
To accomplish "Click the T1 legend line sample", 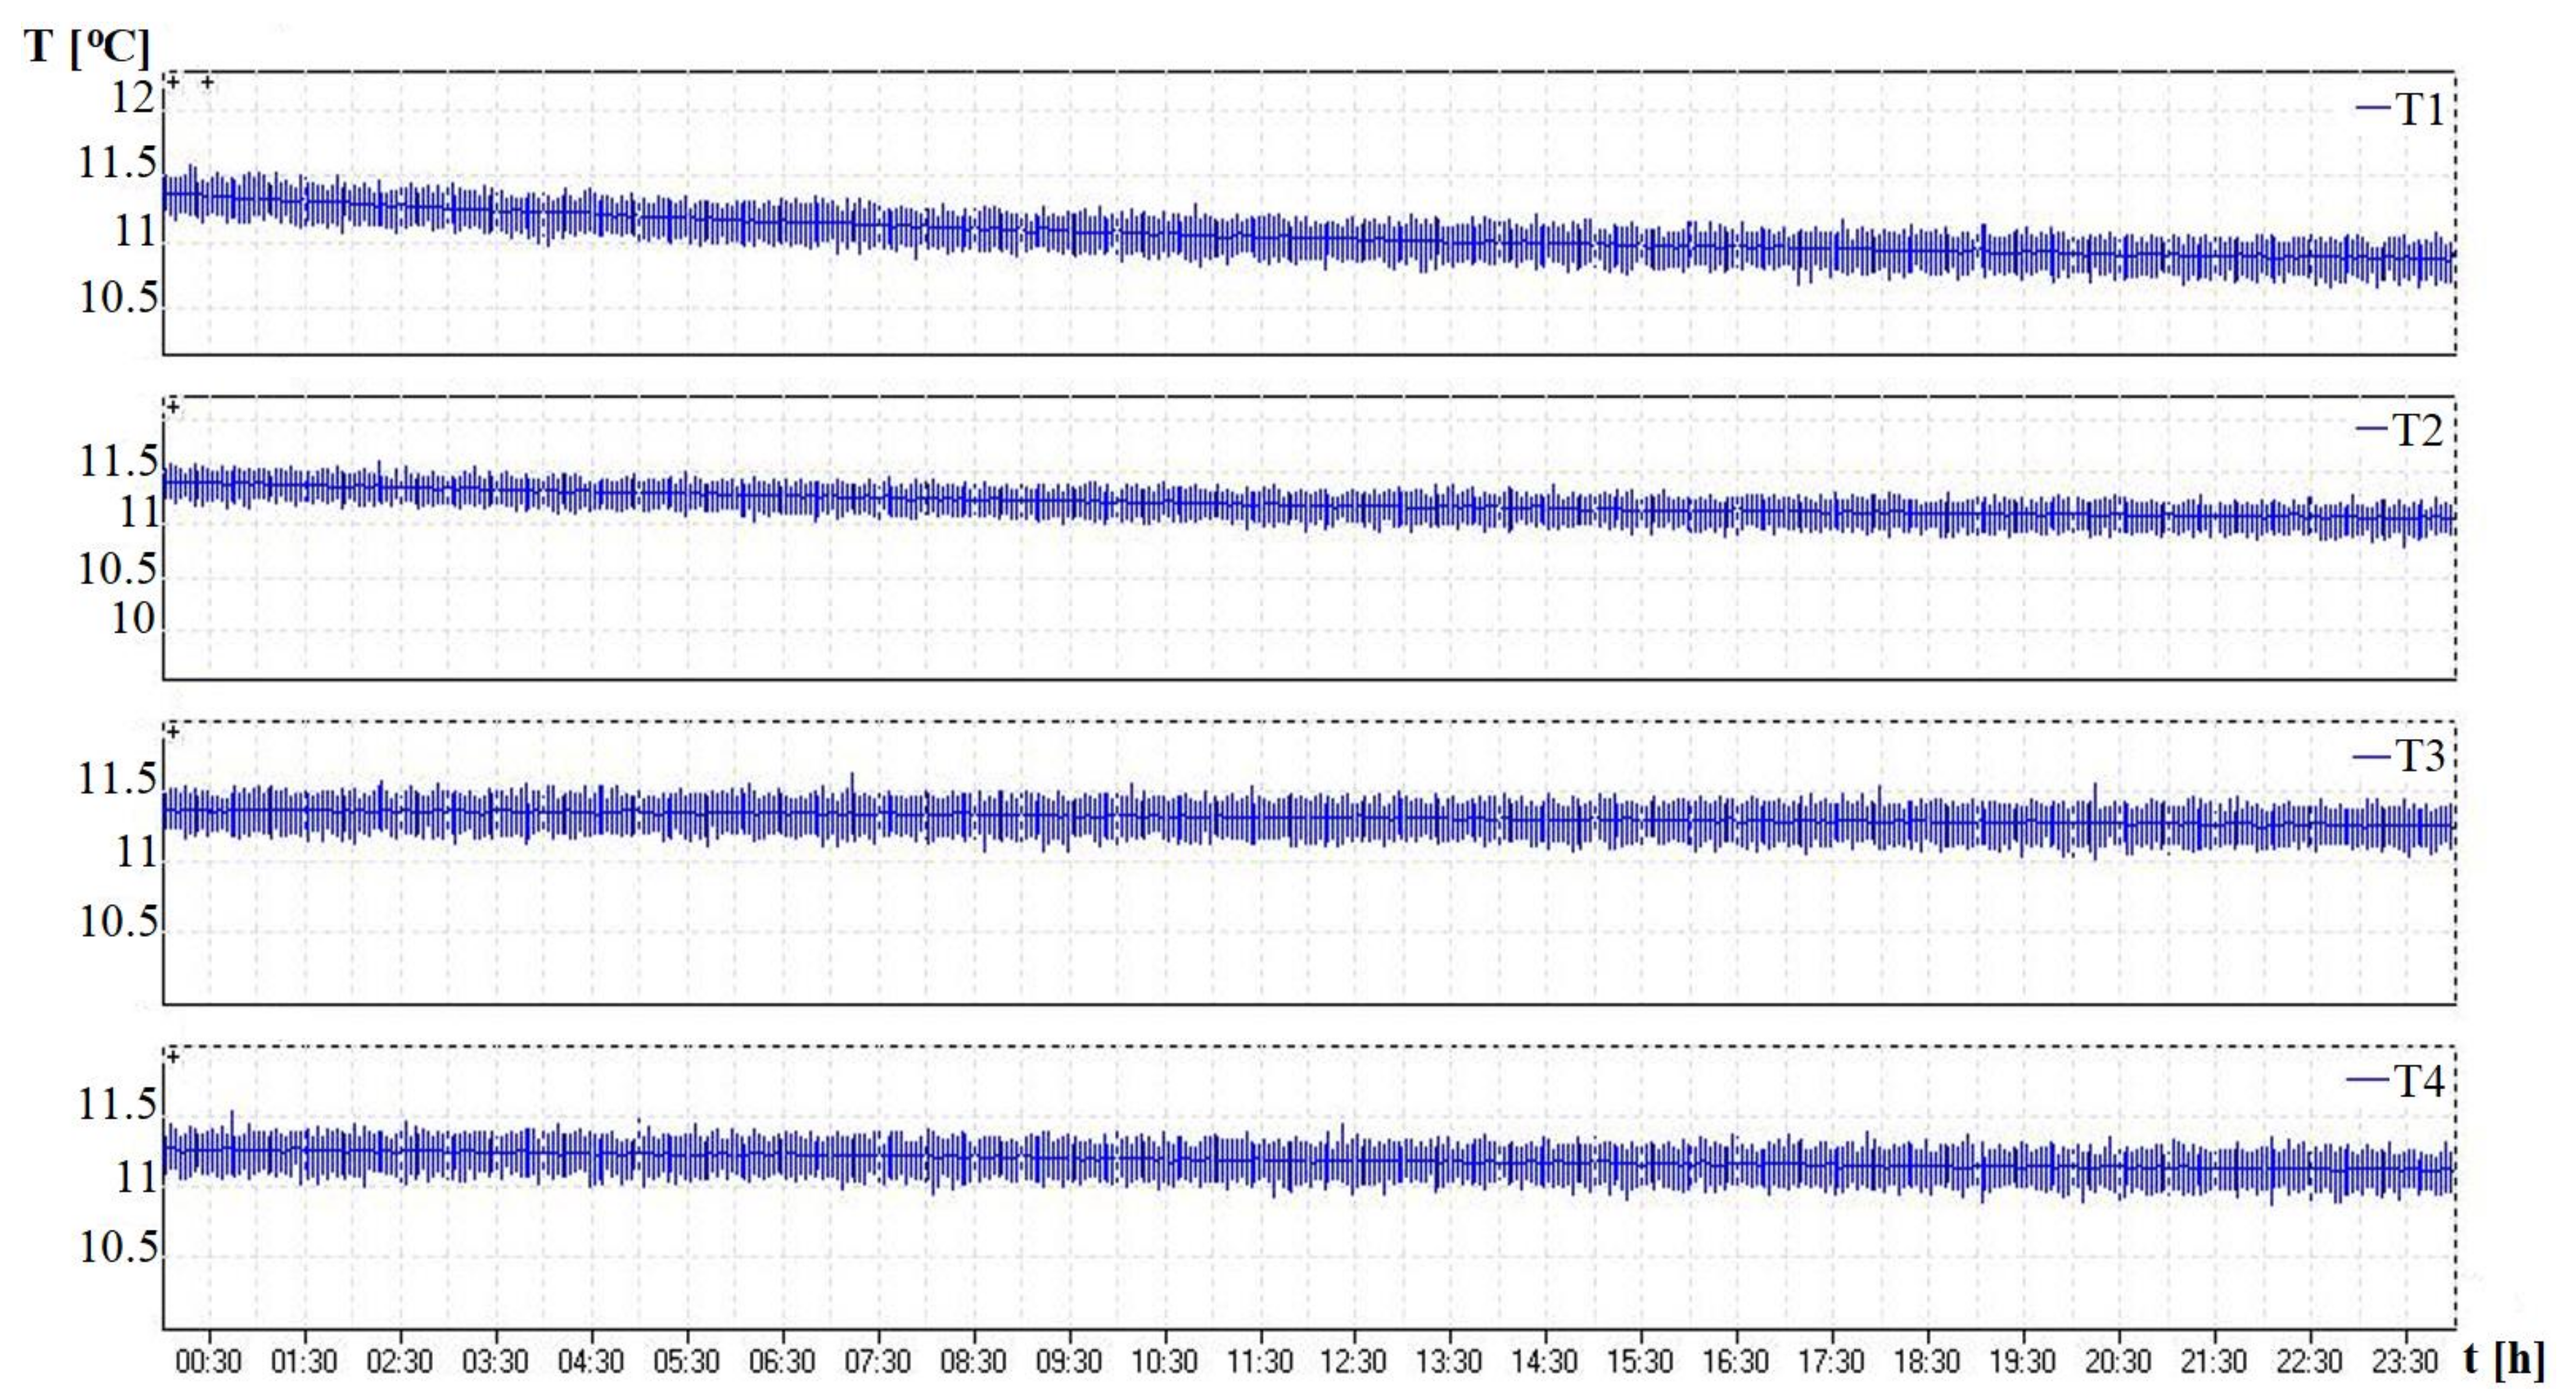I will point(2374,107).
